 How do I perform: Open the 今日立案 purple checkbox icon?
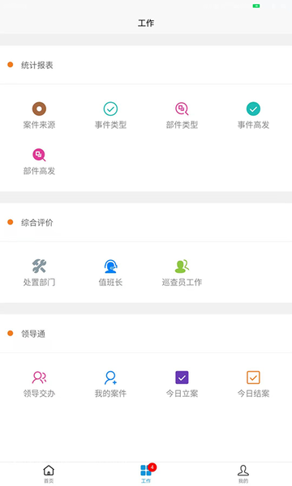coord(182,377)
